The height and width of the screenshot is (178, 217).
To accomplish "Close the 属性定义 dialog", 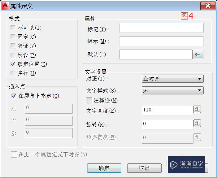I will [x=208, y=6].
